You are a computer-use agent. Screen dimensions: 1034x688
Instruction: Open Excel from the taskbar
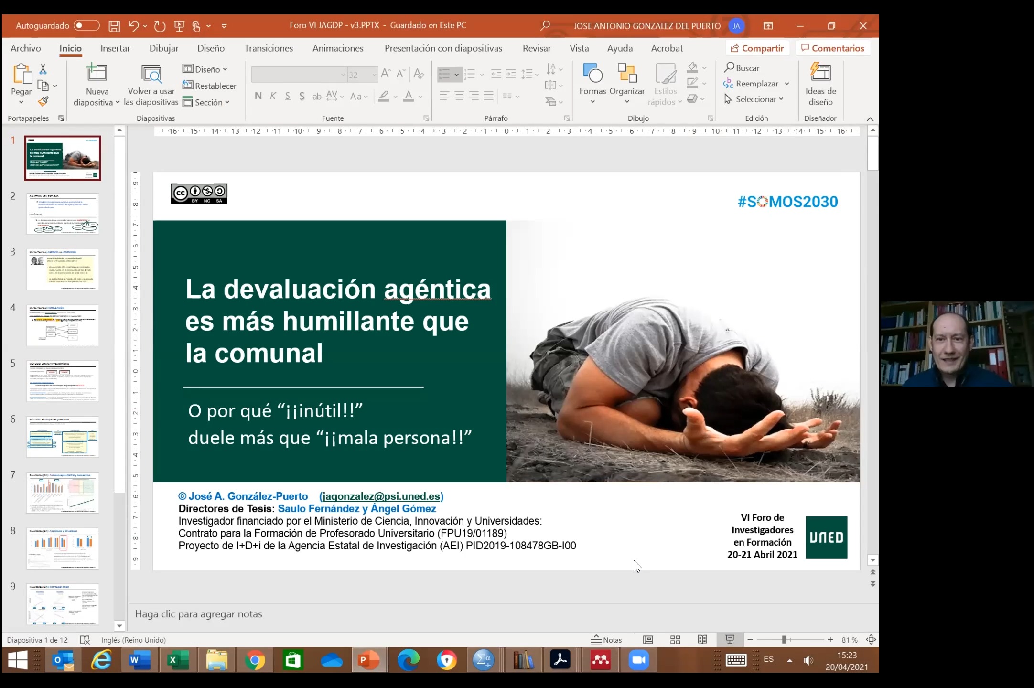(178, 660)
